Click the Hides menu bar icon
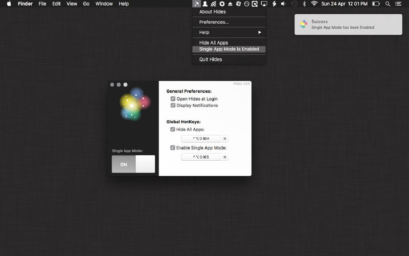 coord(196,4)
